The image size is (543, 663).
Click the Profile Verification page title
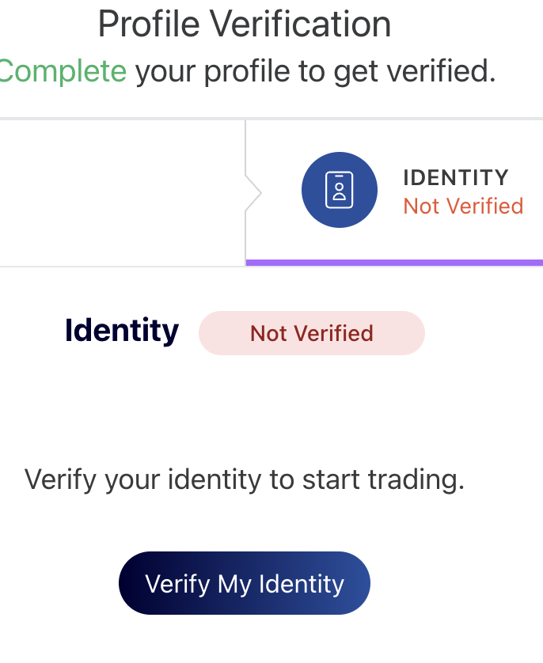pyautogui.click(x=245, y=25)
